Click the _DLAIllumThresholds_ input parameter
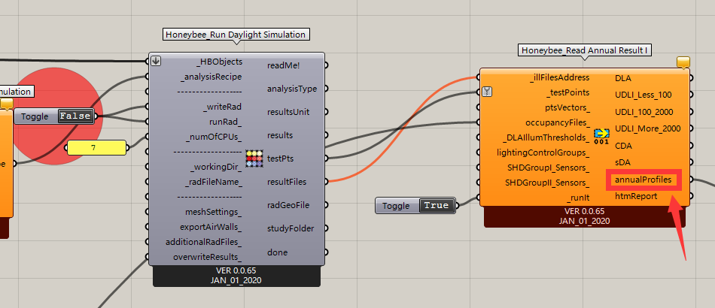Viewport: 715px width, 308px height. point(546,137)
